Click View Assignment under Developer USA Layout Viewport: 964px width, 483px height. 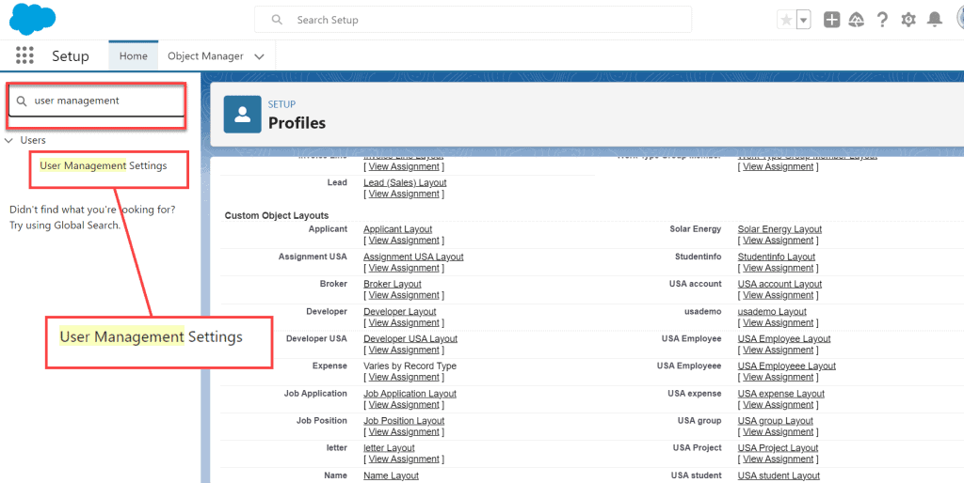(x=404, y=350)
